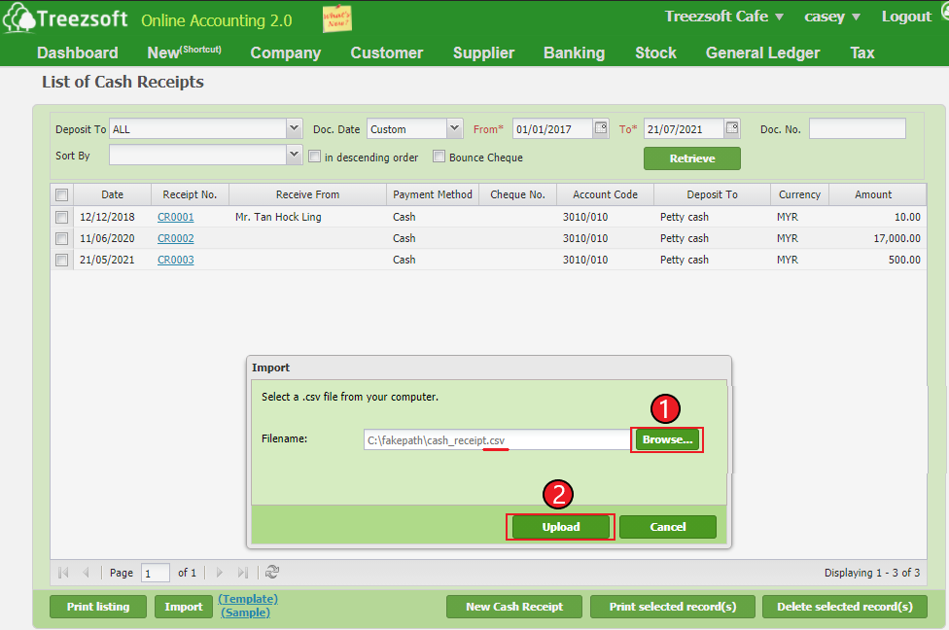949x630 pixels.
Task: Expand the Sort By dropdown
Action: coord(294,155)
